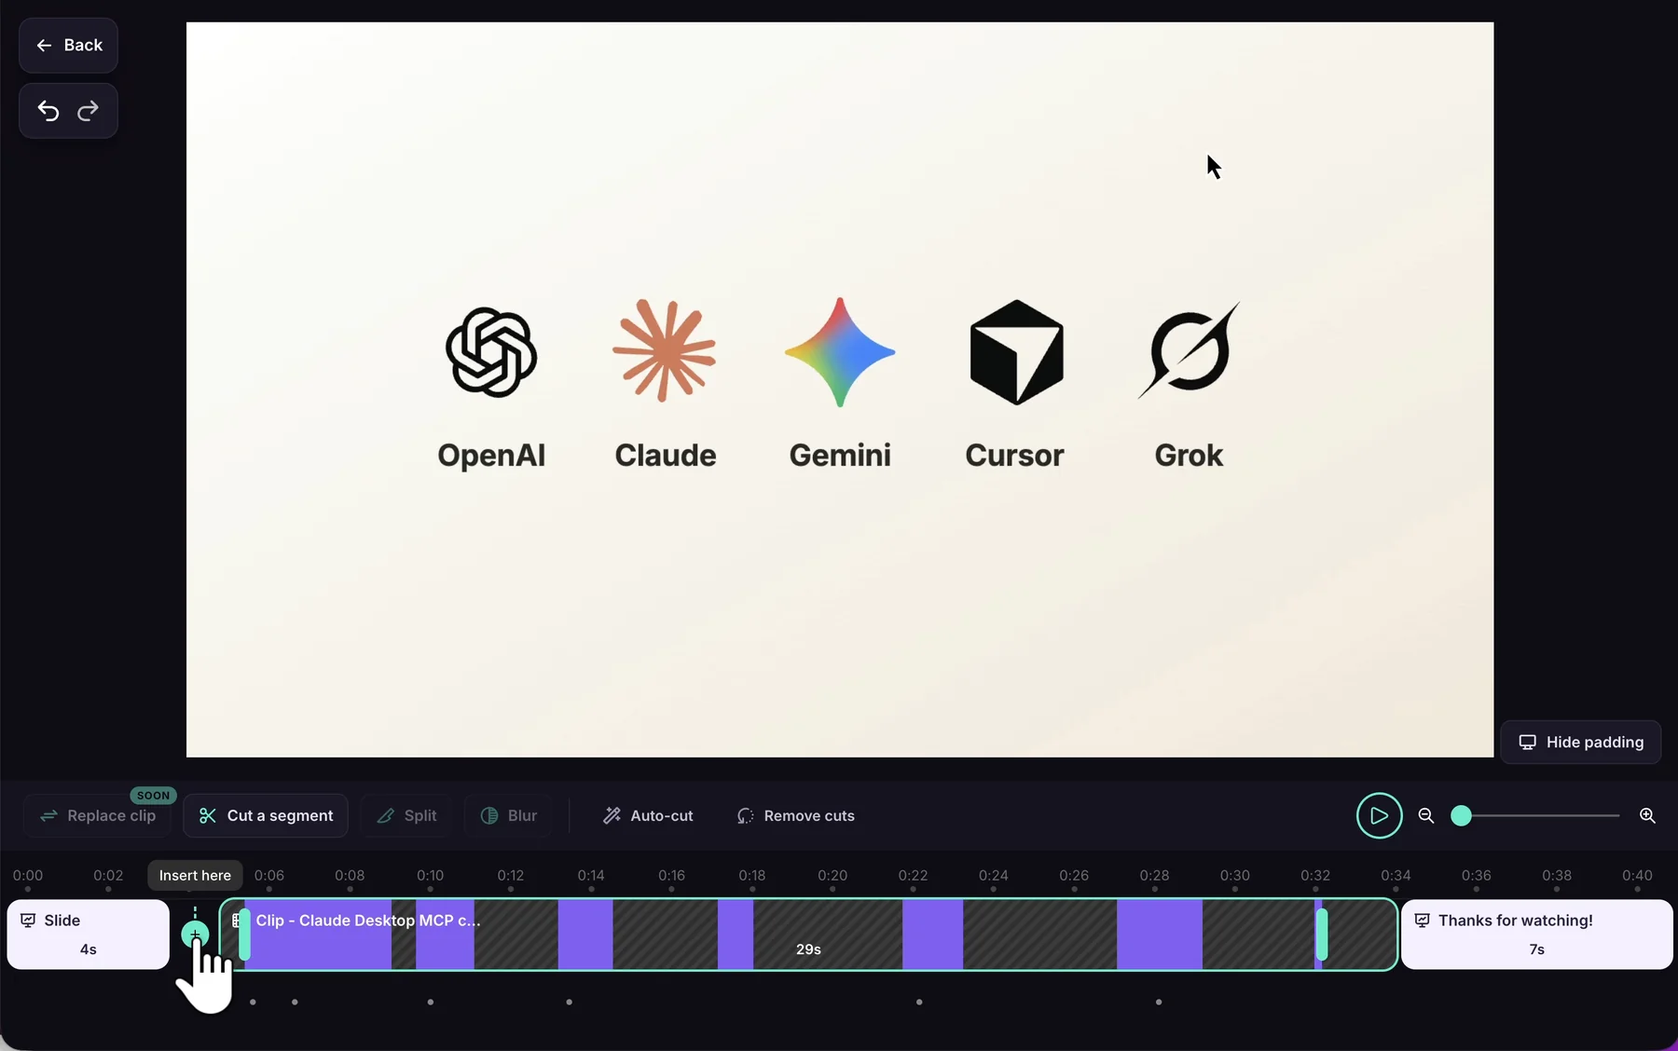The height and width of the screenshot is (1051, 1678).
Task: Click the 0:24 mark on time ruler
Action: pyautogui.click(x=994, y=875)
